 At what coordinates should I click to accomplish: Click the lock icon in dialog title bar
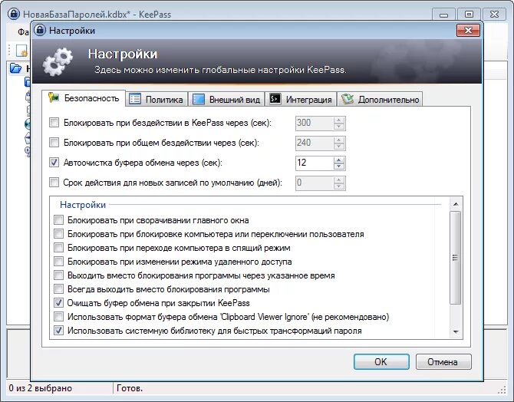click(x=40, y=30)
